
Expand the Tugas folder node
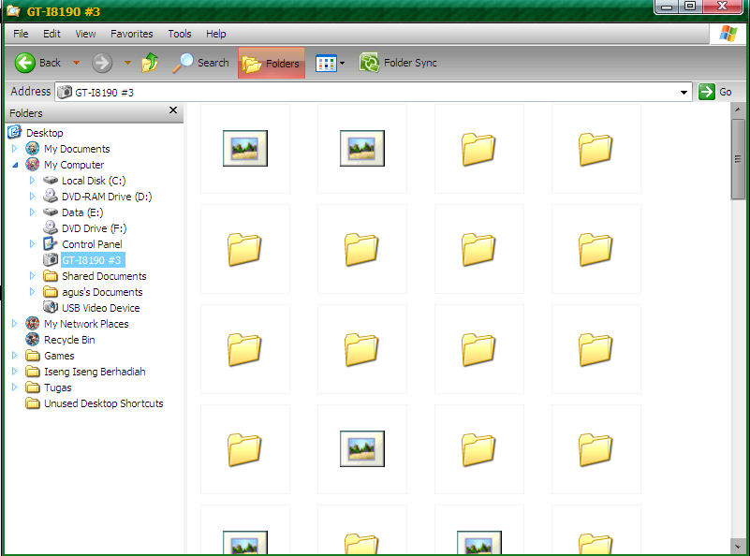coord(14,388)
